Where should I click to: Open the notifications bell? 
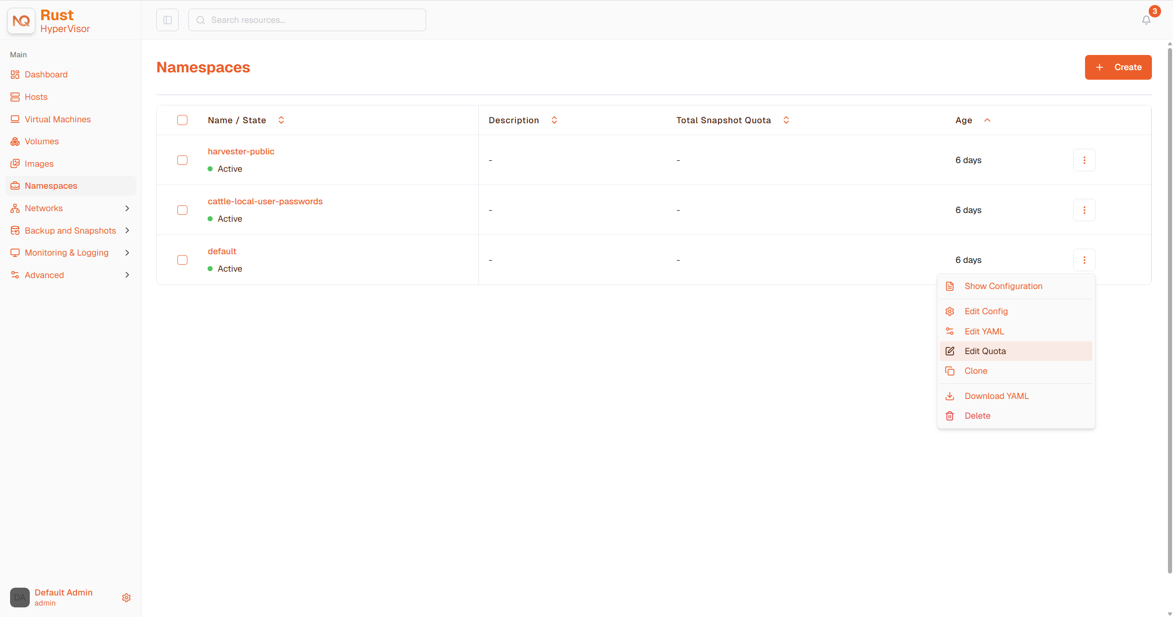point(1146,20)
